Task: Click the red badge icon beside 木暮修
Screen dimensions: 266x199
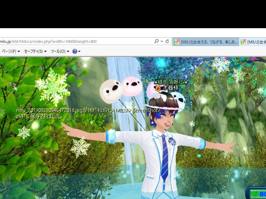Action: (x=158, y=88)
